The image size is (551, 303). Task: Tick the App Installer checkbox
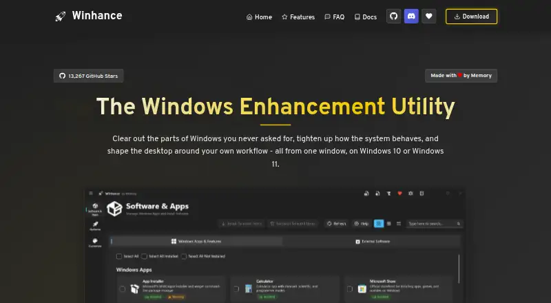pyautogui.click(x=123, y=289)
